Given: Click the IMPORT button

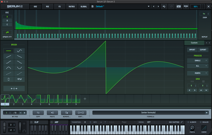Looking at the screenshot, I should point(192,49).
